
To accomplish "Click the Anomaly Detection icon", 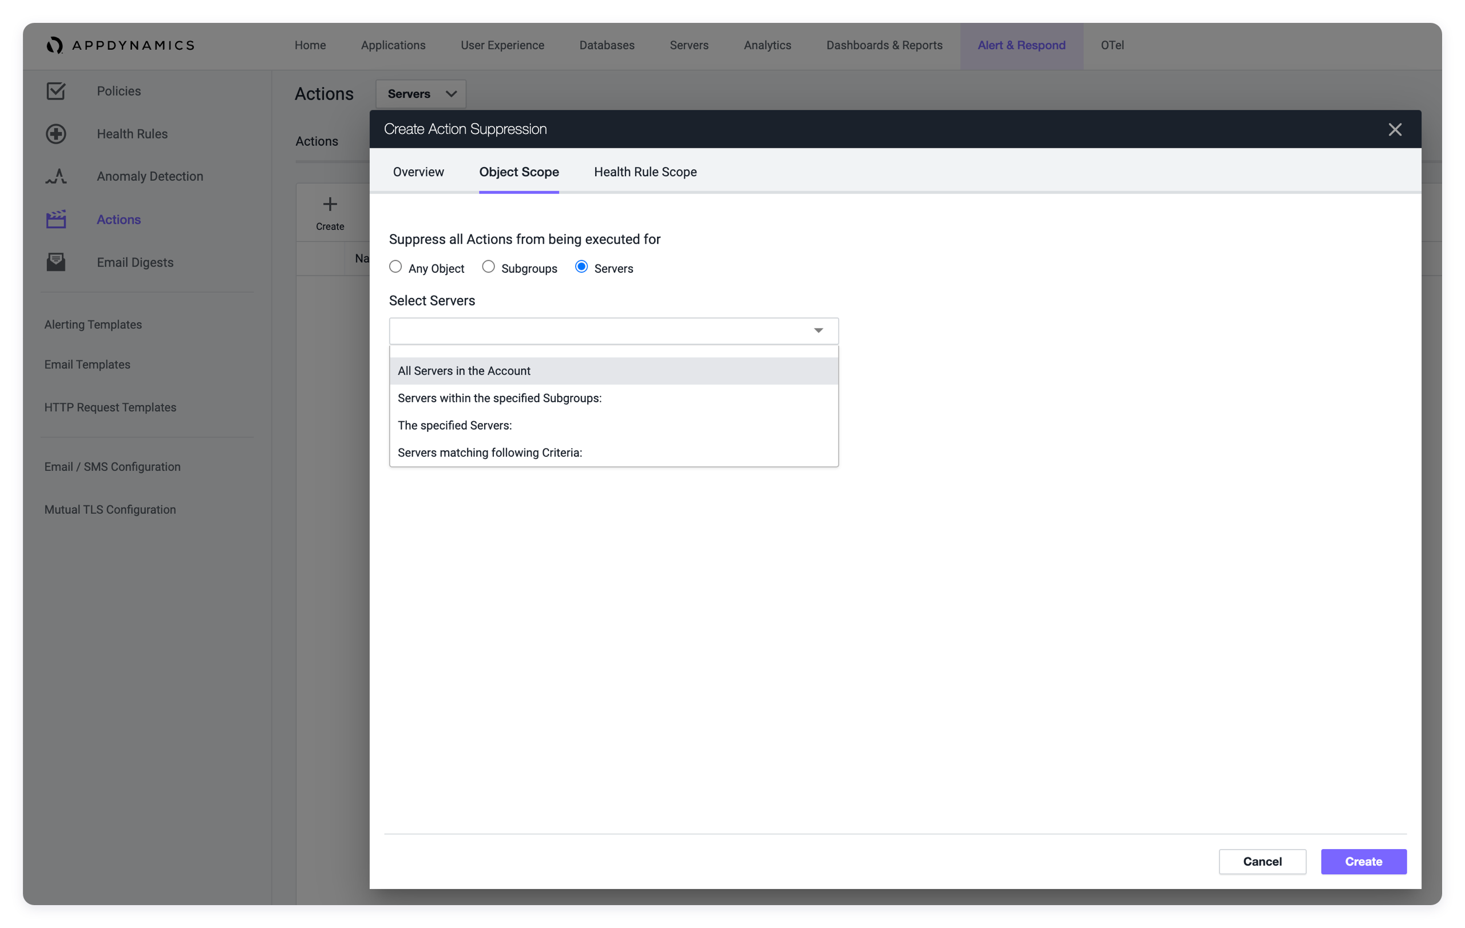I will 56,176.
